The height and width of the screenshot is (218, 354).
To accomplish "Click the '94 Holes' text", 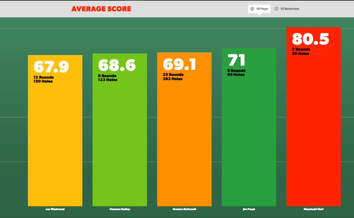I will (236, 75).
